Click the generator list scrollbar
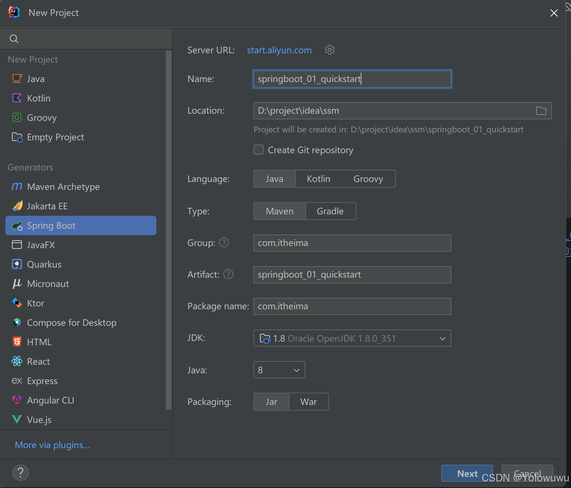The image size is (571, 488). [168, 230]
